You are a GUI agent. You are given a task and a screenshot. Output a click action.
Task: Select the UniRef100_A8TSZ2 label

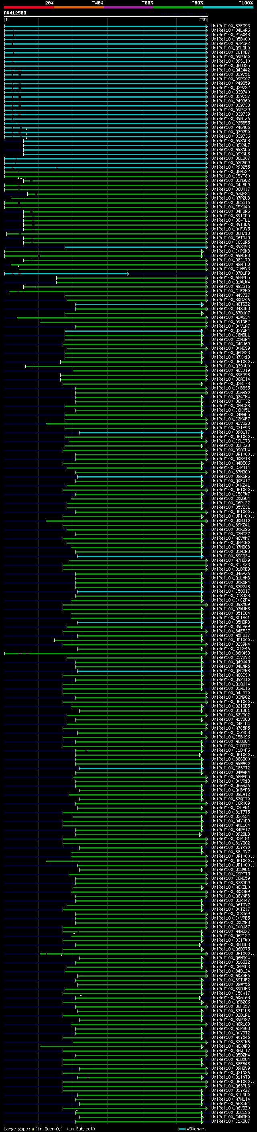230,304
